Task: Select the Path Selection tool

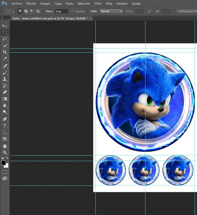Action: coord(5,132)
